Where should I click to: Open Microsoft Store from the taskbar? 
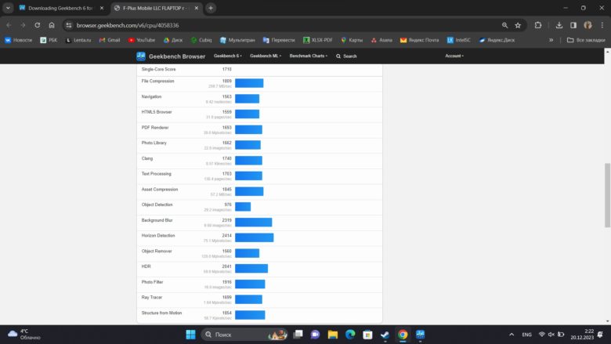coord(367,335)
